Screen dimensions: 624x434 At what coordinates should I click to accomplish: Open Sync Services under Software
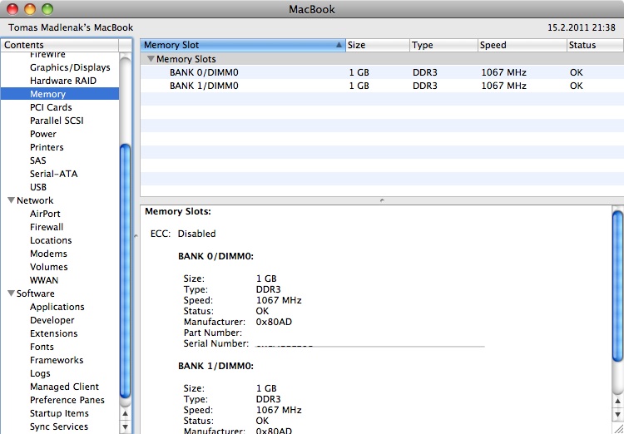click(x=59, y=427)
